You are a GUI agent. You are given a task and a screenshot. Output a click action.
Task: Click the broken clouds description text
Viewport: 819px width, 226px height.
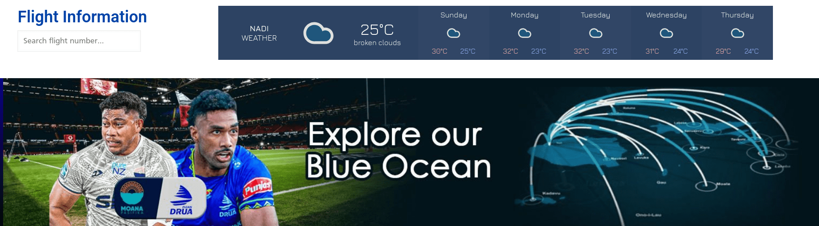pos(377,43)
